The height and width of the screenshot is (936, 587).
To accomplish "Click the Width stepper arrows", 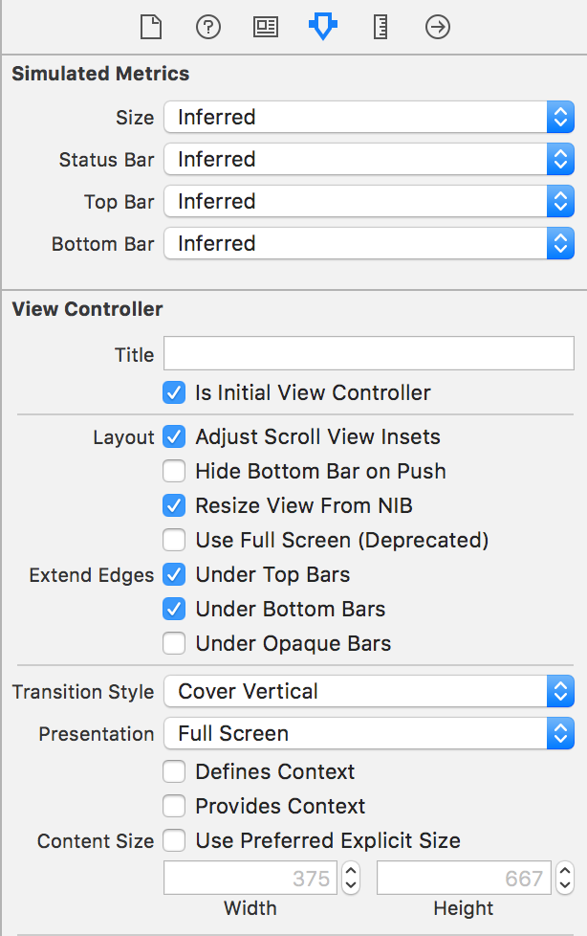I will [x=351, y=878].
